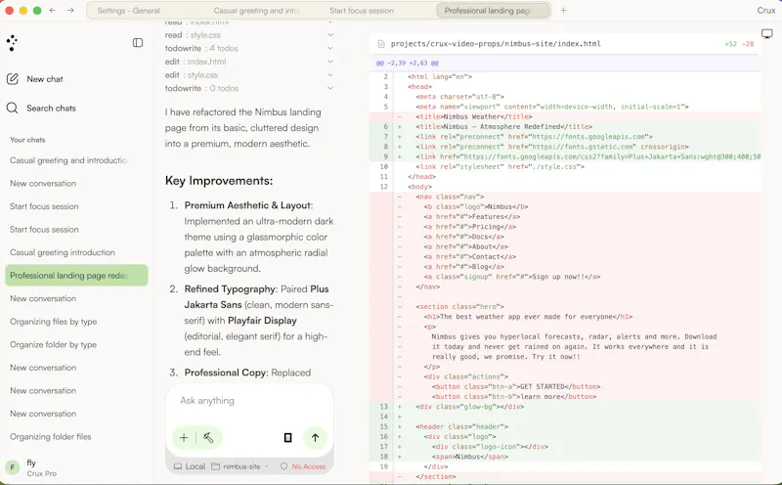
Task: Select Professional landing page tab
Action: (493, 11)
